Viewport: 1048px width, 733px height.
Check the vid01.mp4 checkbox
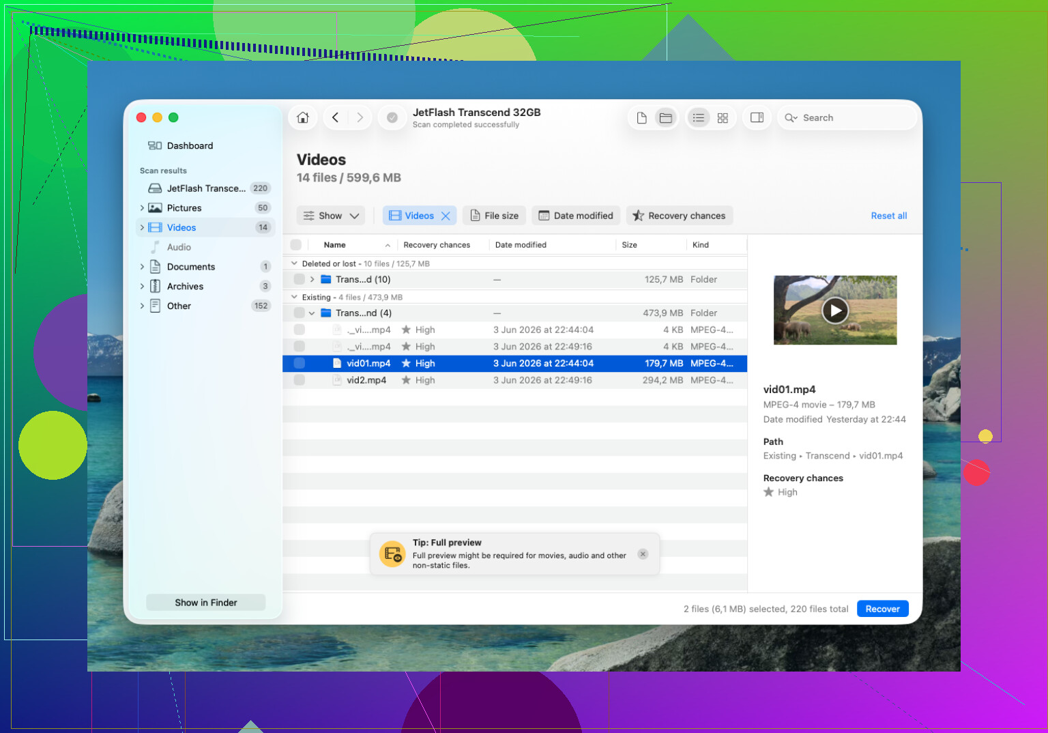pyautogui.click(x=299, y=363)
